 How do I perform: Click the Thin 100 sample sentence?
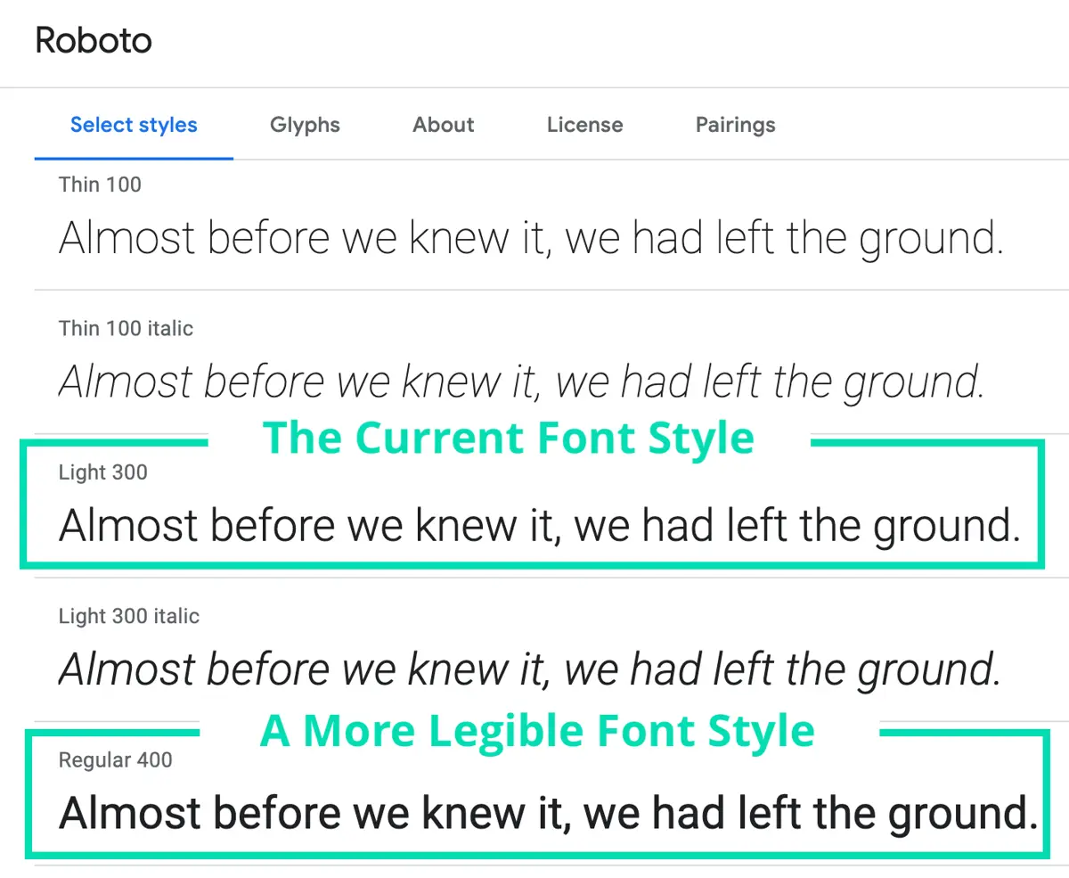pos(531,240)
